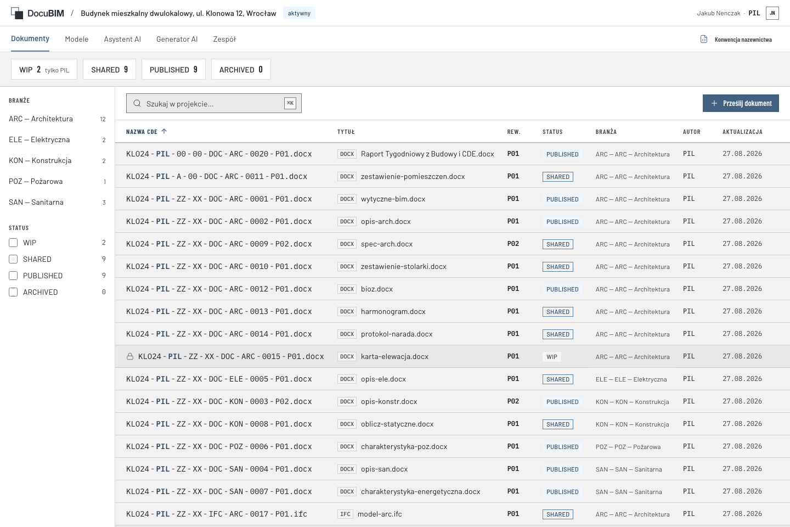Click the project name Budynek mieszkalny dwulokalowy
Viewport: 790px width, 527px height.
178,13
